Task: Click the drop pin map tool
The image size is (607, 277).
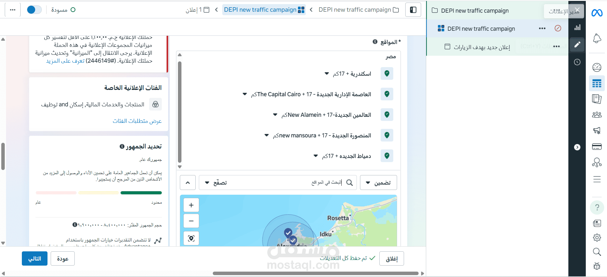Action: pos(191,238)
